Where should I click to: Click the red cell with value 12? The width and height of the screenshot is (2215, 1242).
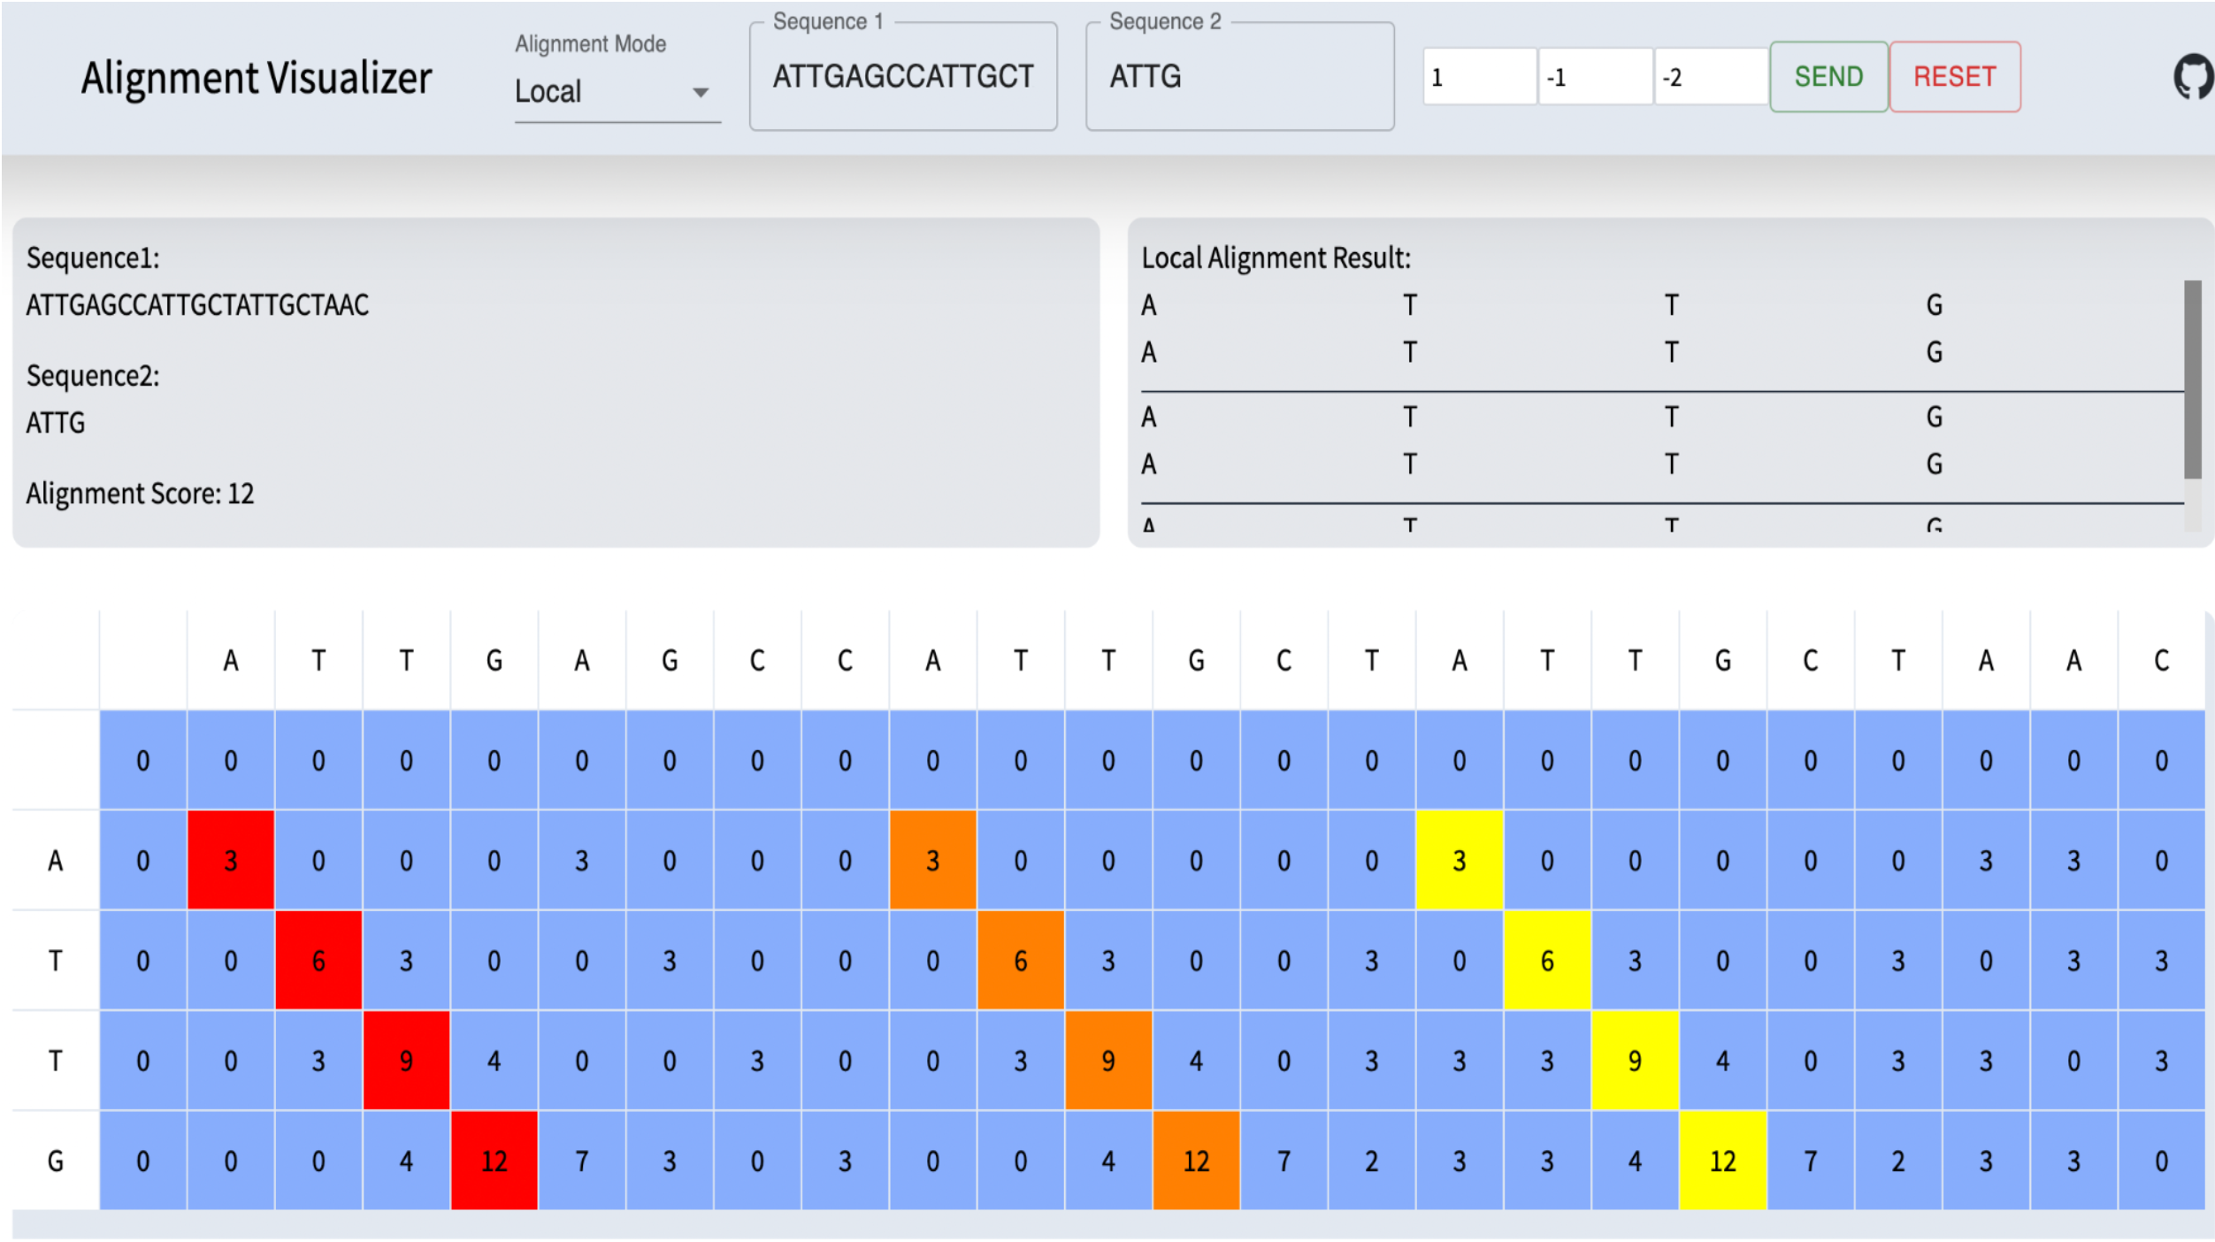click(x=494, y=1161)
